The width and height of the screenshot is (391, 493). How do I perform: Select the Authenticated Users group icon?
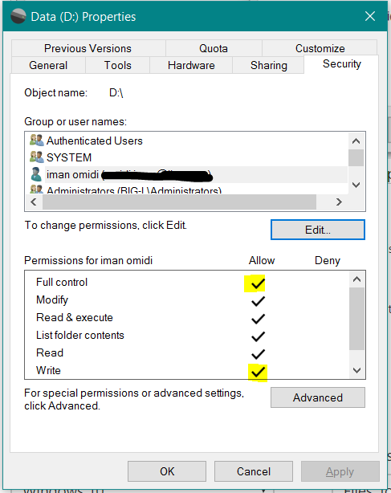pos(36,141)
